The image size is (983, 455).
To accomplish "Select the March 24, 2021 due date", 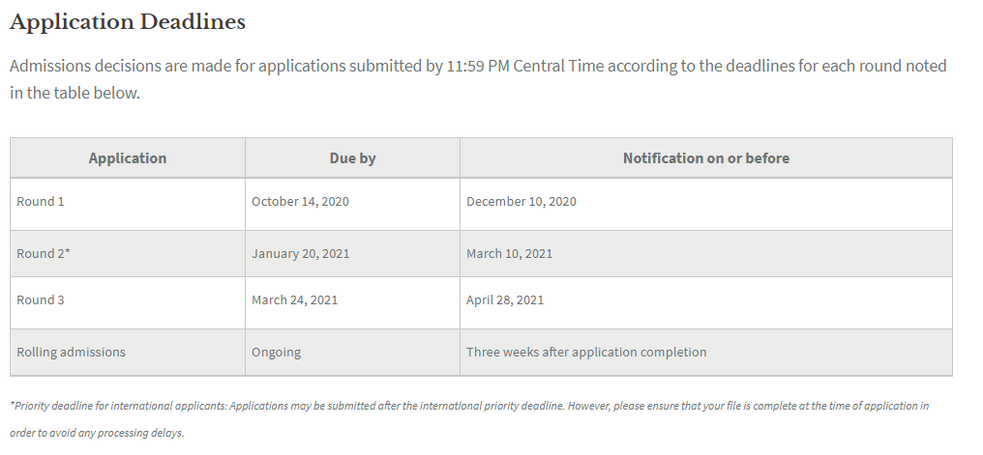I will pyautogui.click(x=294, y=300).
